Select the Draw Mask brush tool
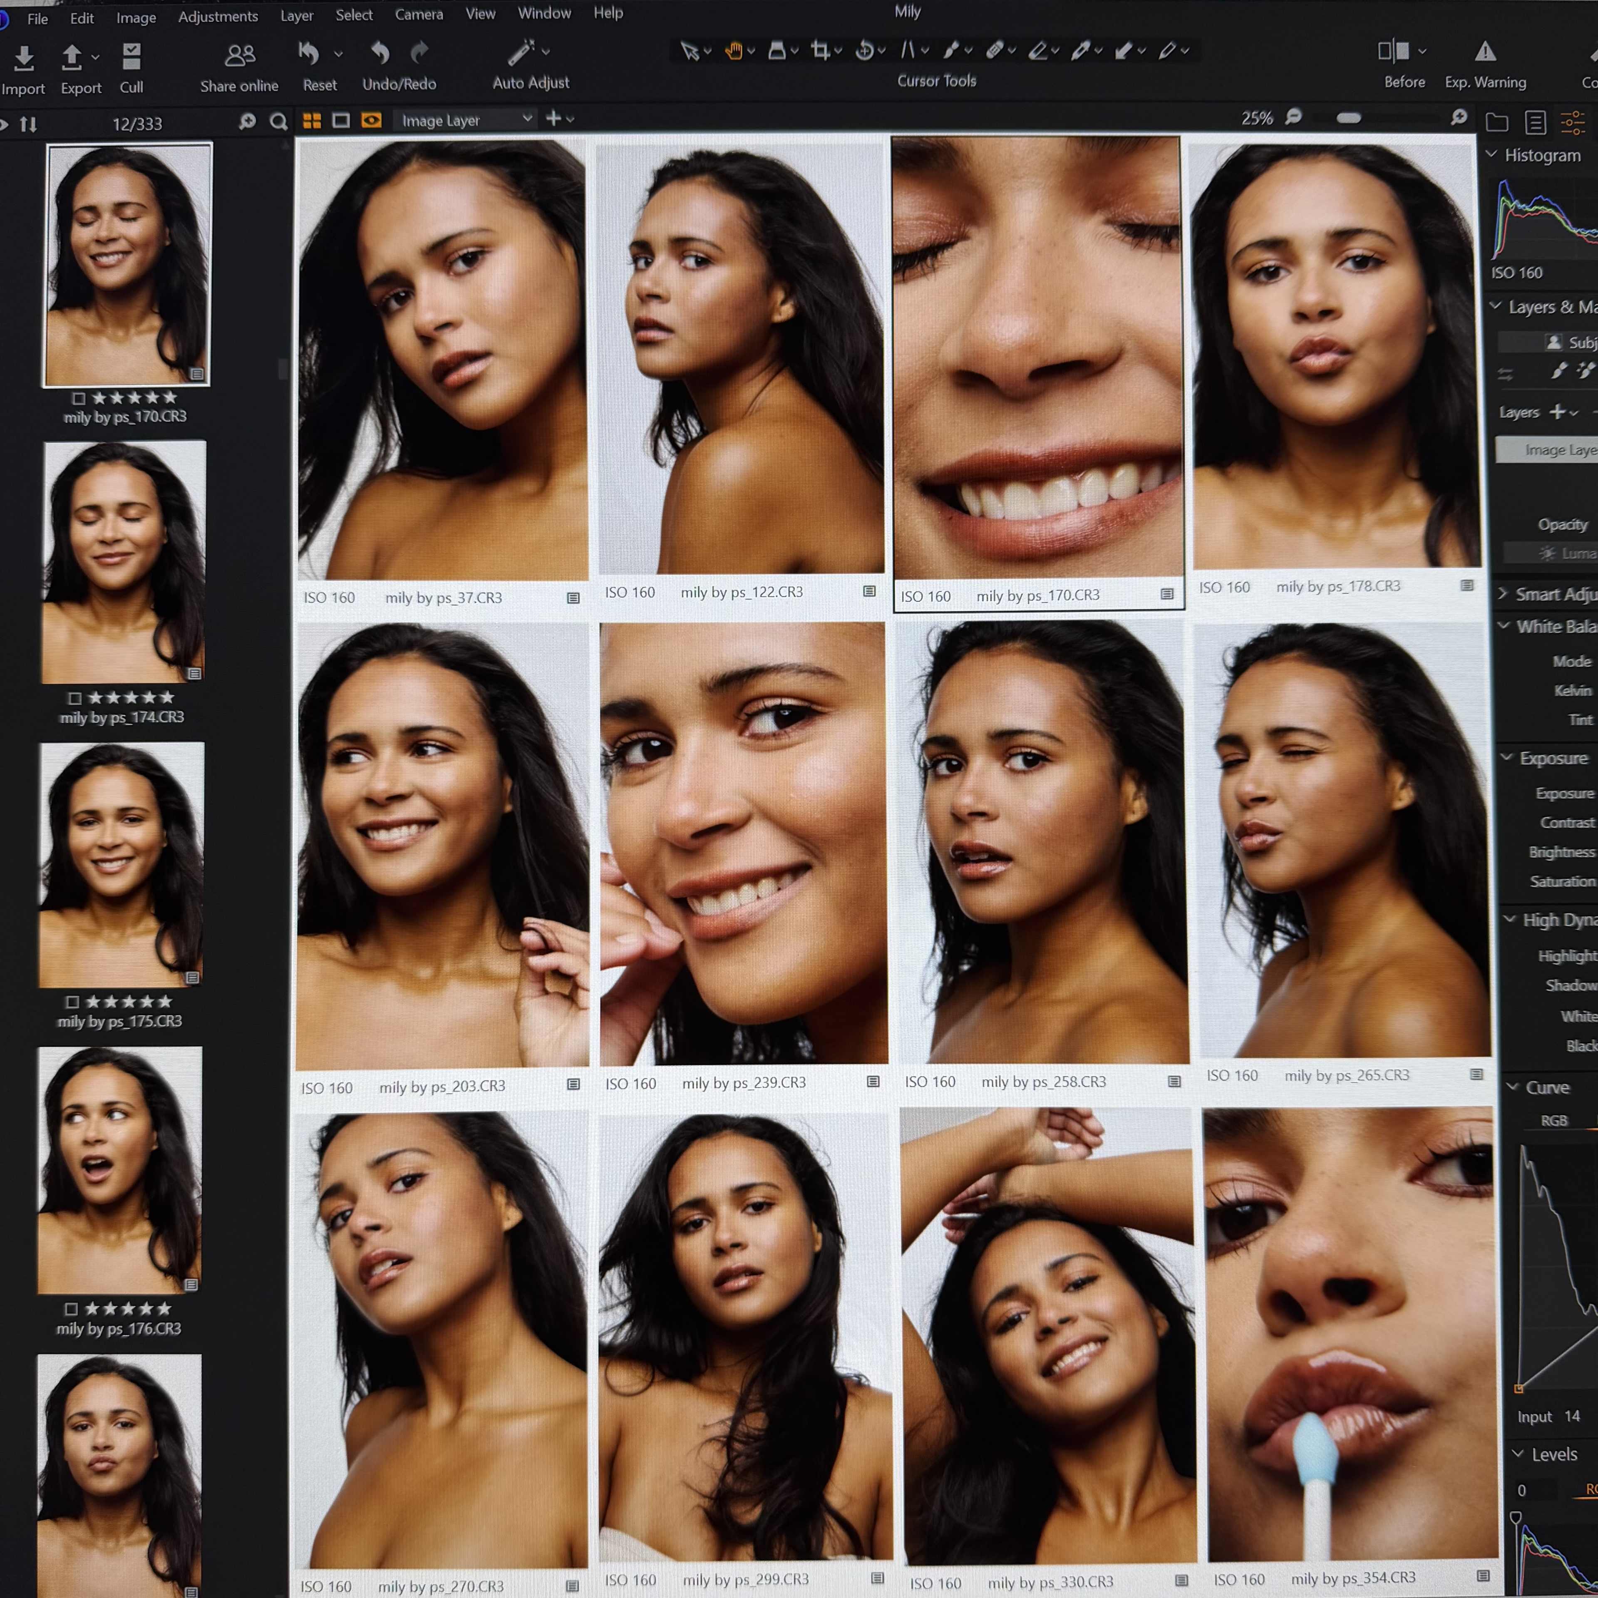The width and height of the screenshot is (1598, 1598). click(x=951, y=50)
